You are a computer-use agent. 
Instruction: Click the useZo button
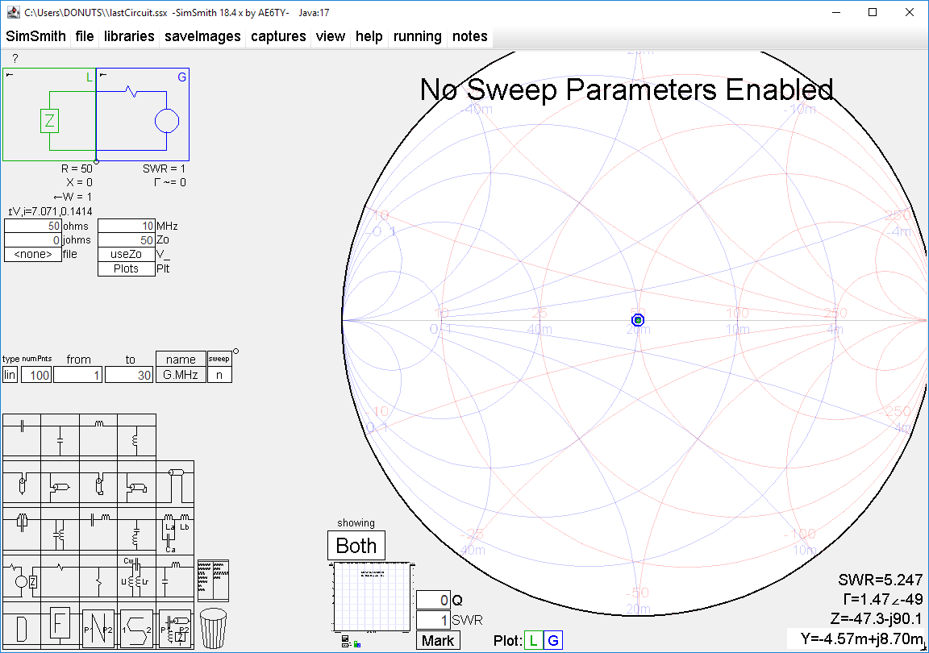coord(126,254)
